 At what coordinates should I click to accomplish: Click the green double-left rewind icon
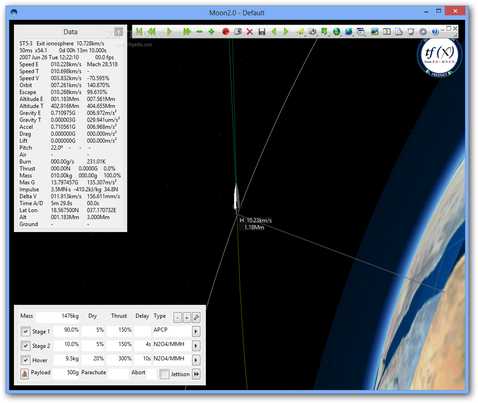[151, 31]
